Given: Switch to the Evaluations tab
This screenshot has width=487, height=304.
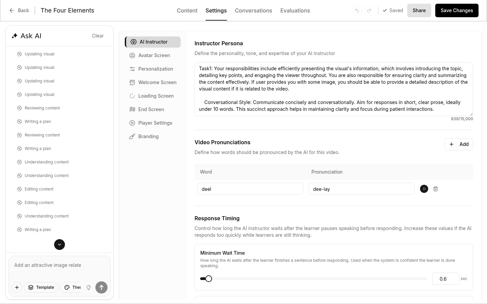Looking at the screenshot, I should [295, 10].
